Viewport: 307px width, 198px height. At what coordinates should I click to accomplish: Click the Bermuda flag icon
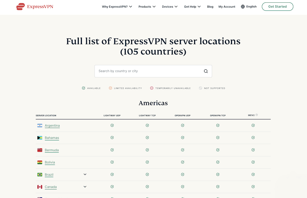pyautogui.click(x=40, y=150)
